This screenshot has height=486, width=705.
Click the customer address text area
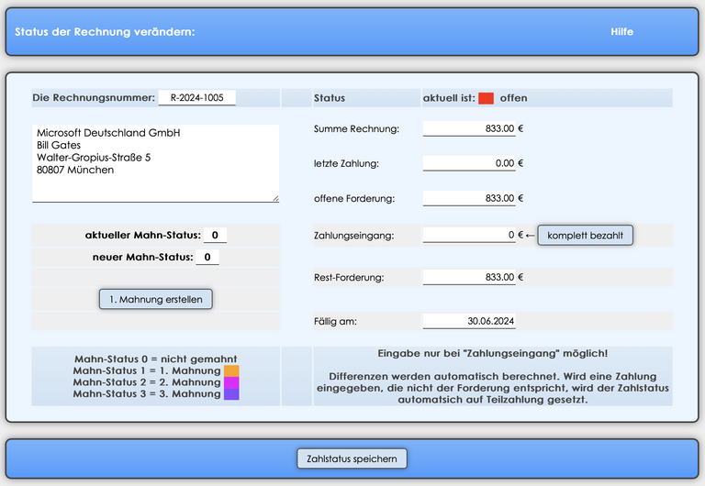pos(155,163)
